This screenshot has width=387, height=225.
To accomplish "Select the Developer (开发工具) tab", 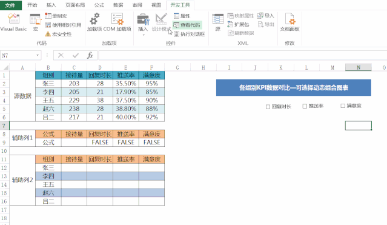I will (180, 5).
